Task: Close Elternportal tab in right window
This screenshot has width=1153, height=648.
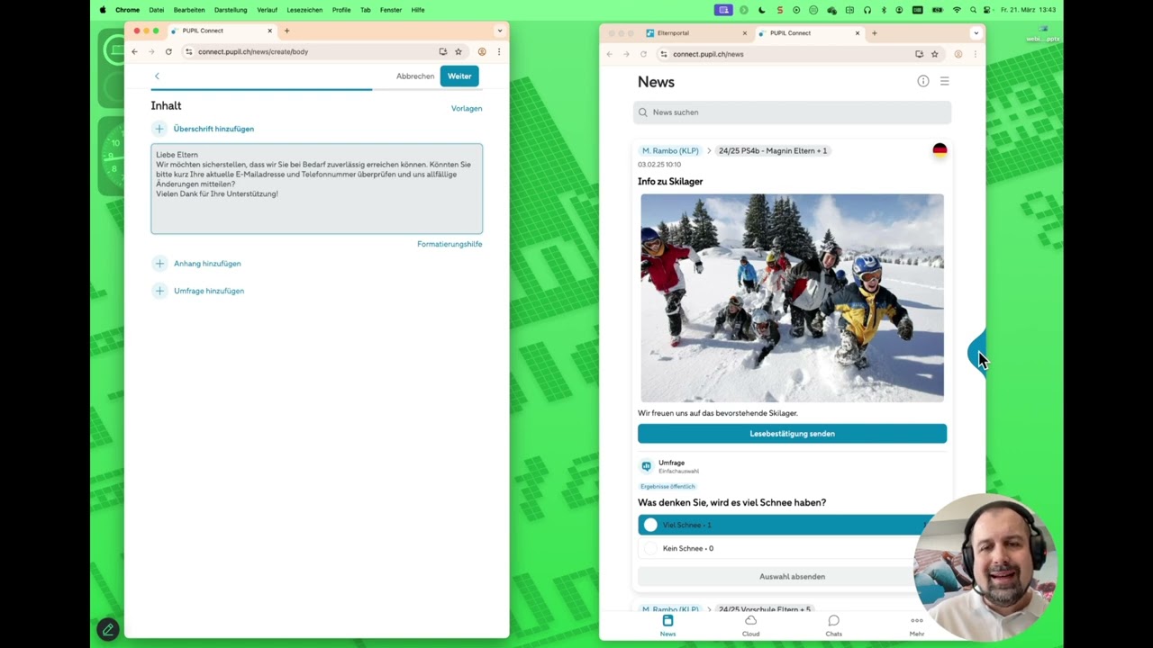Action: click(x=745, y=33)
